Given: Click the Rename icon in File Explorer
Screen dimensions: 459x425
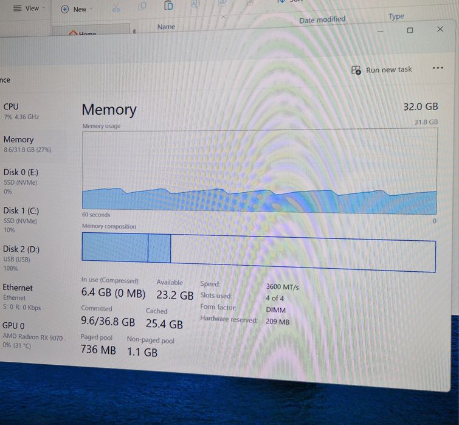Looking at the screenshot, I should click(195, 4).
